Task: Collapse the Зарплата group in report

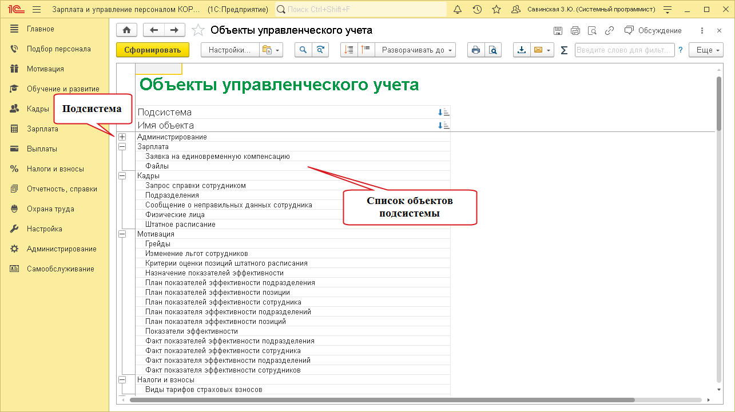Action: pos(122,147)
